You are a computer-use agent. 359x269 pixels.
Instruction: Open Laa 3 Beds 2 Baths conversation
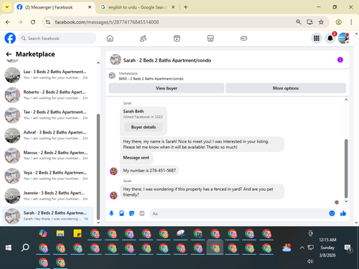click(x=48, y=75)
